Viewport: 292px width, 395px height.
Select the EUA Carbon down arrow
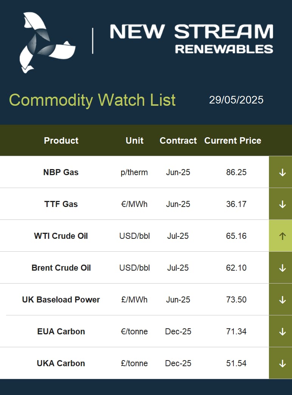coord(283,332)
